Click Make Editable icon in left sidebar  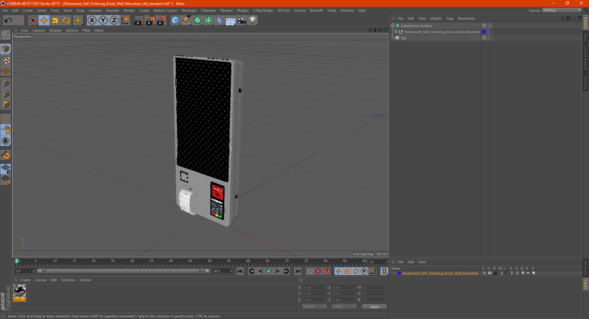[x=6, y=35]
